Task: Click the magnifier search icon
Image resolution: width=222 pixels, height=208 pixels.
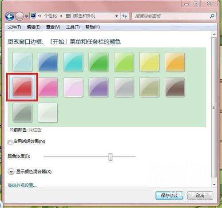Action: (x=212, y=16)
